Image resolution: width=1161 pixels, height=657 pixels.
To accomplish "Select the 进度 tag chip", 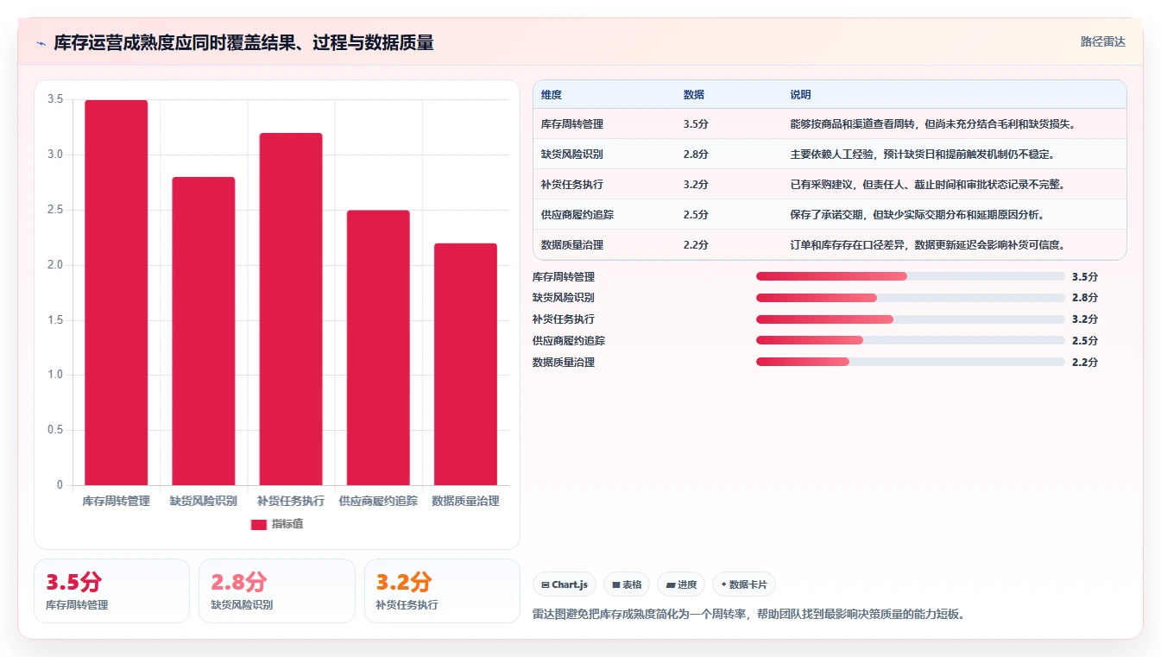I will [x=681, y=584].
